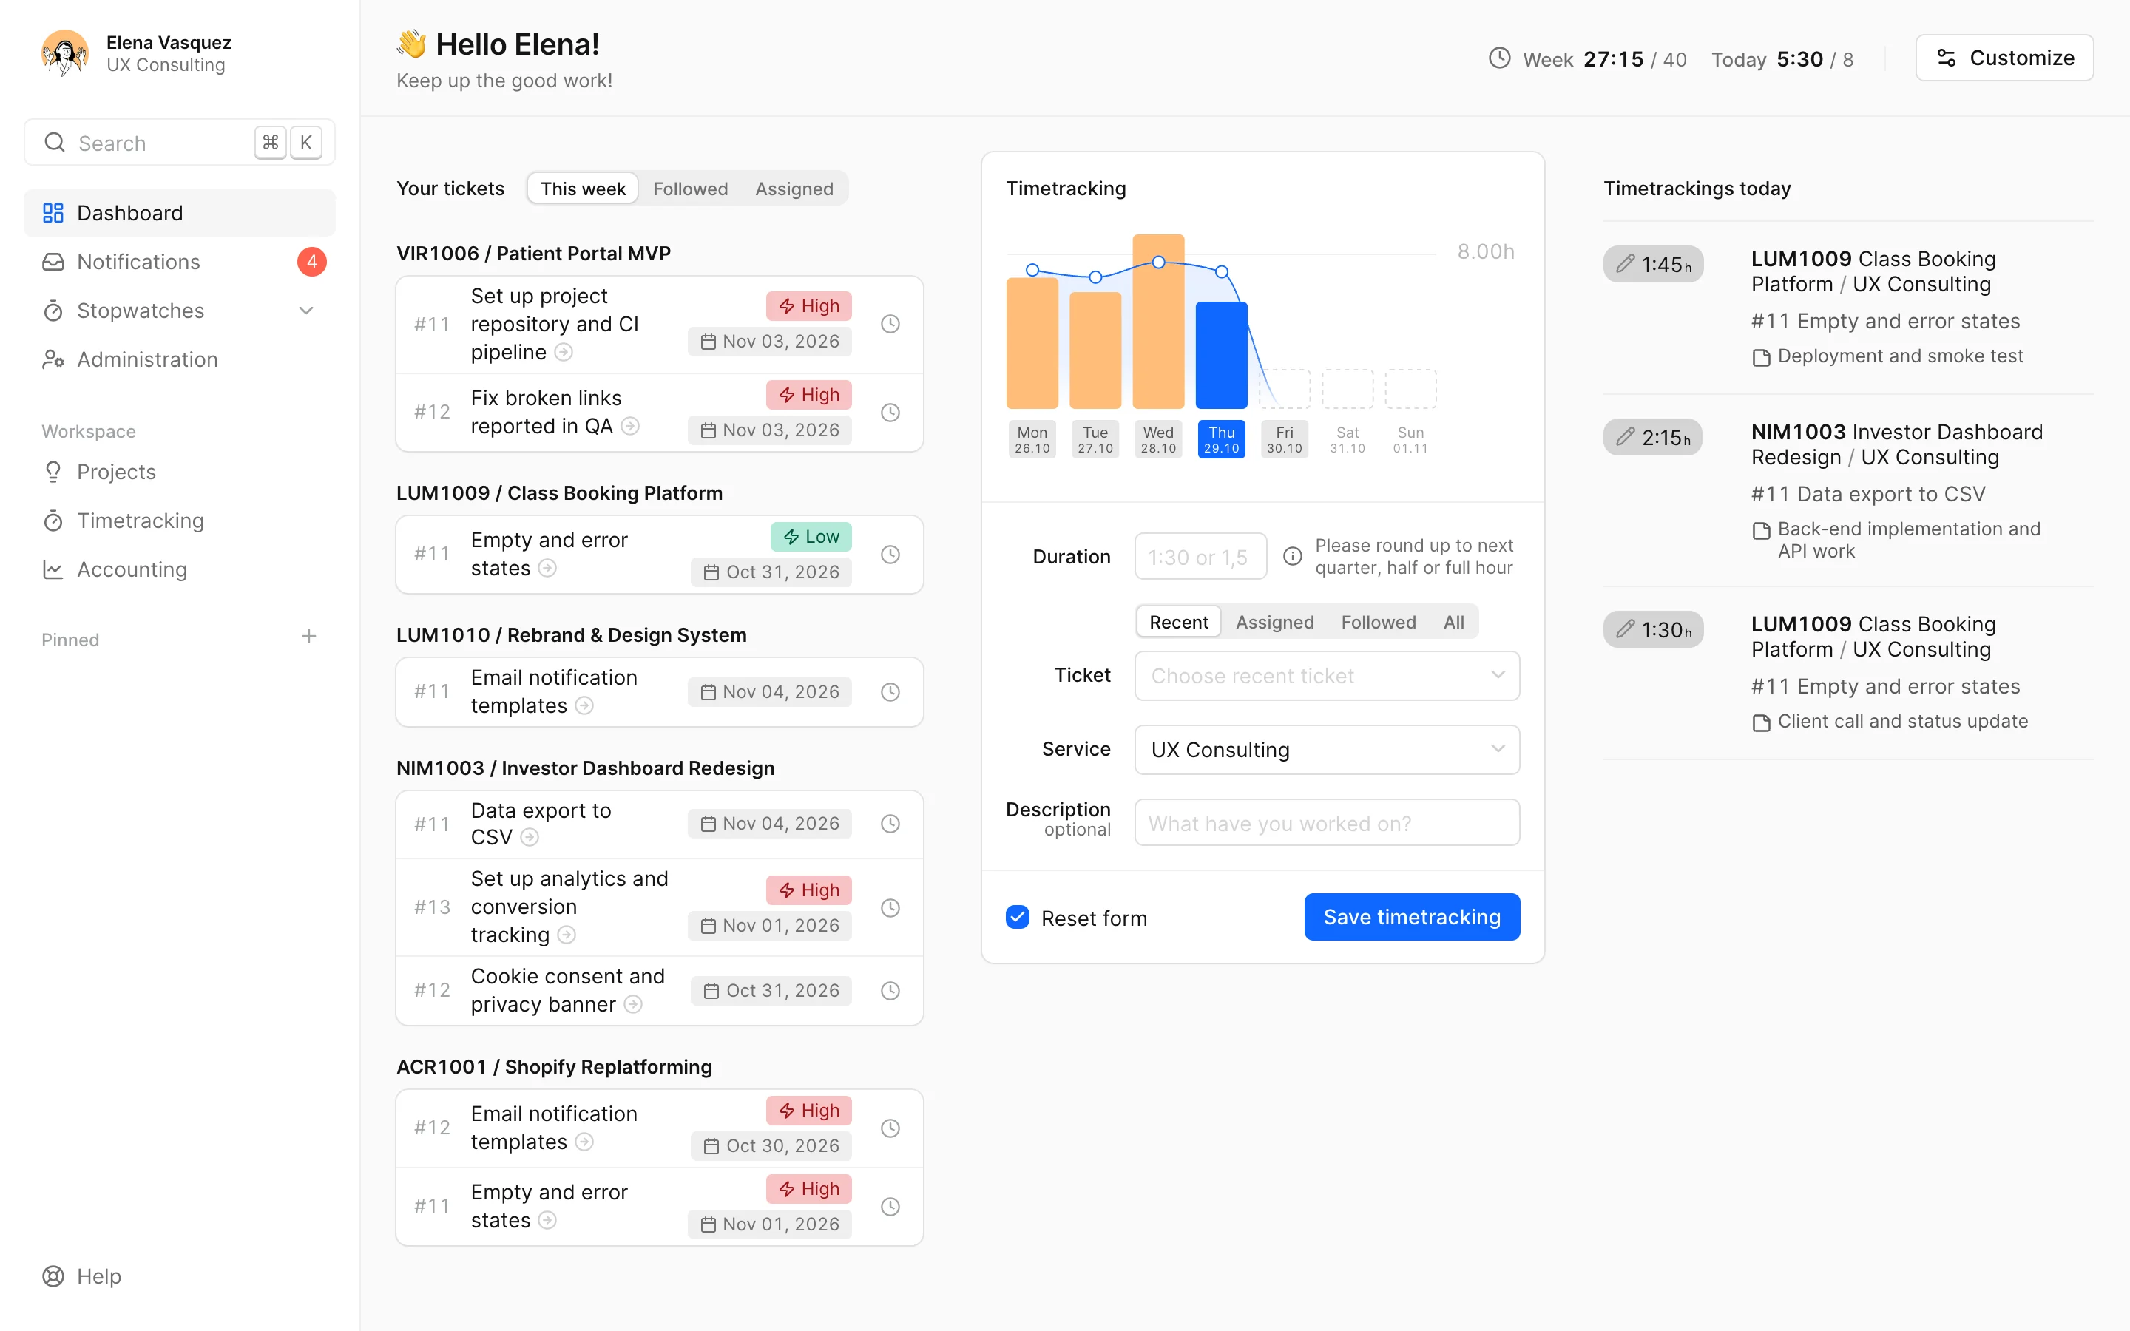
Task: Click the info icon beside Duration hint
Action: click(1292, 556)
